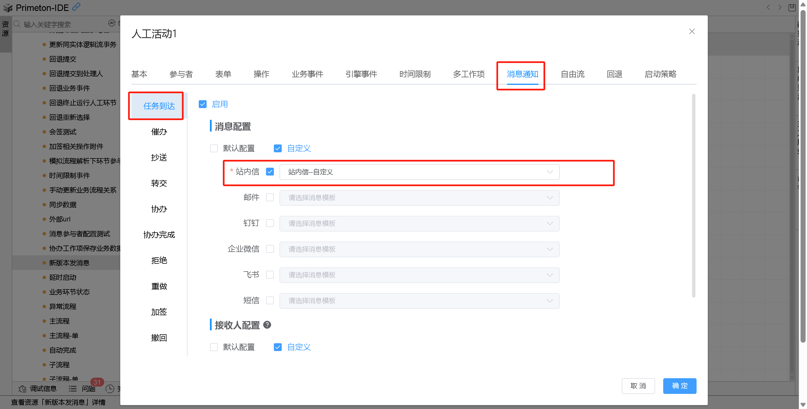Expand the 短信 message template dropdown

(x=419, y=301)
